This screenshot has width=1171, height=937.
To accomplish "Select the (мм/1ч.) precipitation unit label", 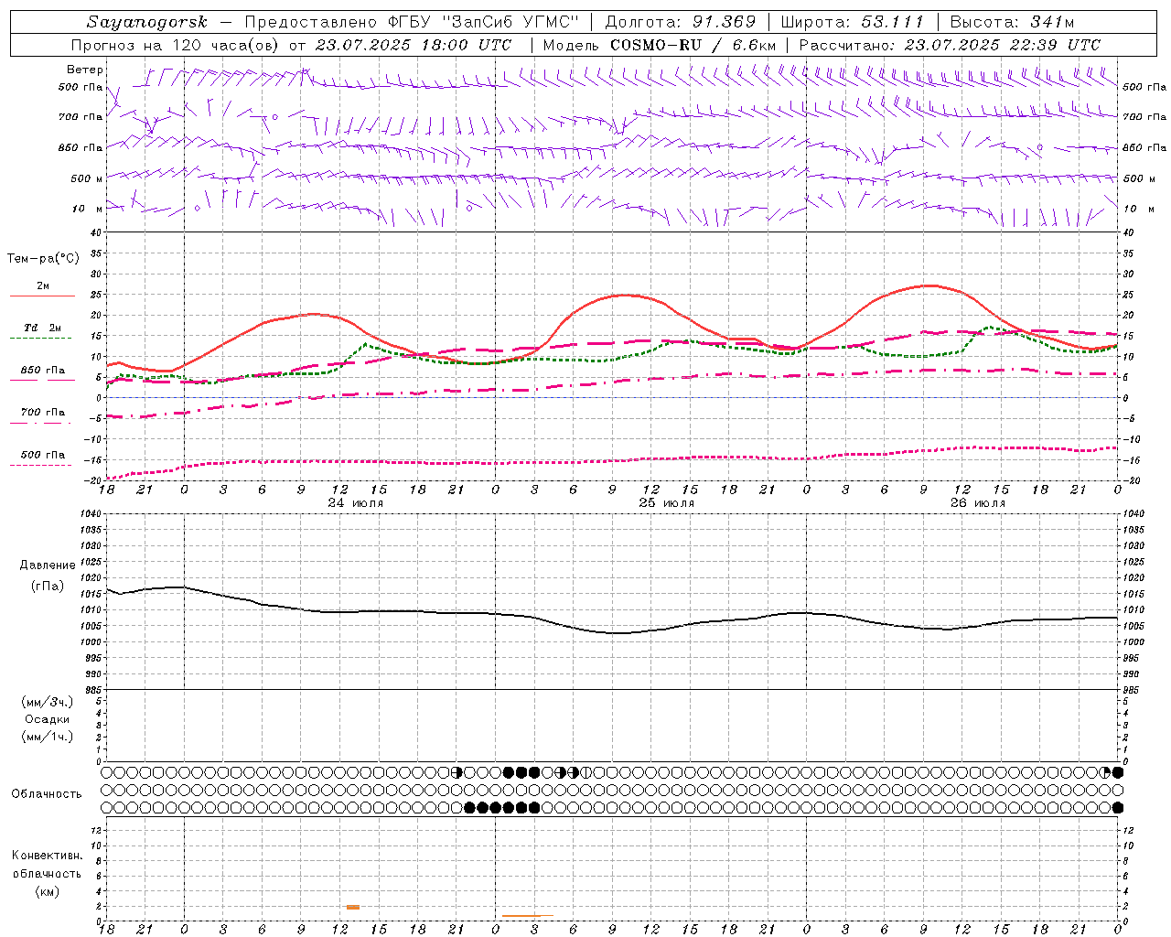I will 47,737.
